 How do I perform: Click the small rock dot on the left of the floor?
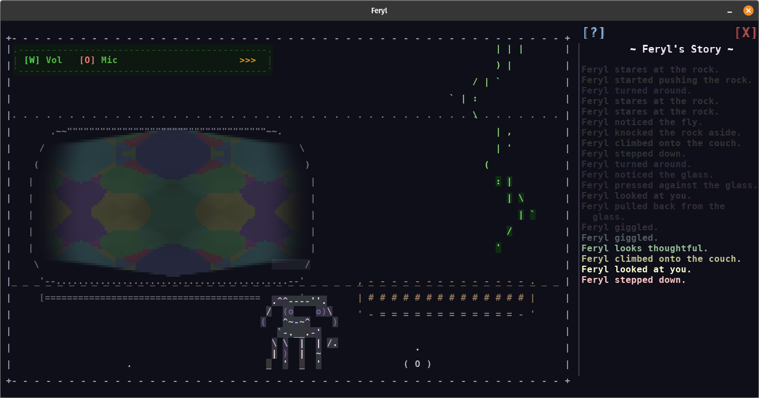click(x=129, y=366)
